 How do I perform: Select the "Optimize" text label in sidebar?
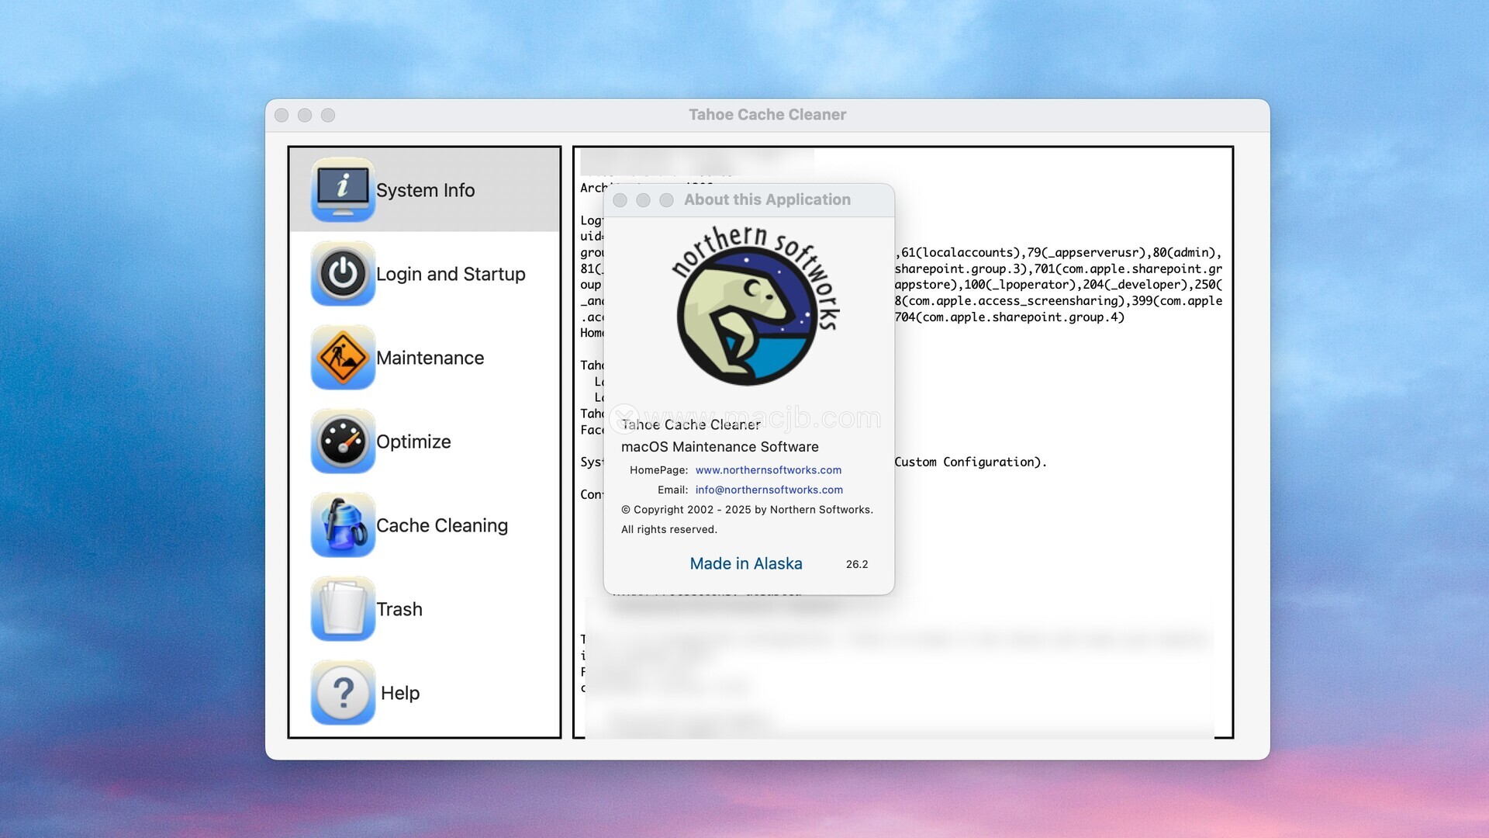tap(413, 442)
